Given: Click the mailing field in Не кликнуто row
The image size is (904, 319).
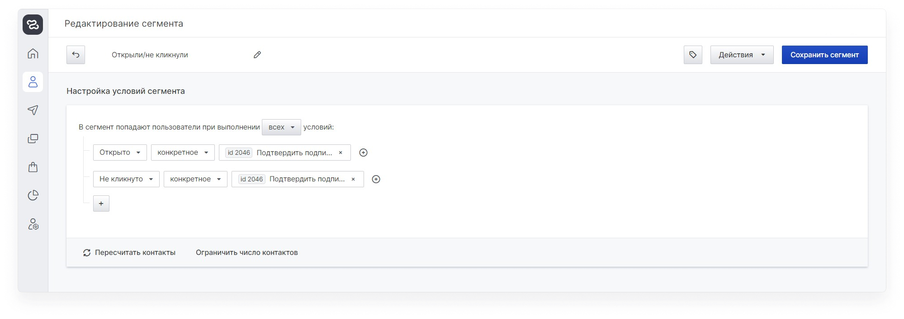Looking at the screenshot, I should click(298, 179).
